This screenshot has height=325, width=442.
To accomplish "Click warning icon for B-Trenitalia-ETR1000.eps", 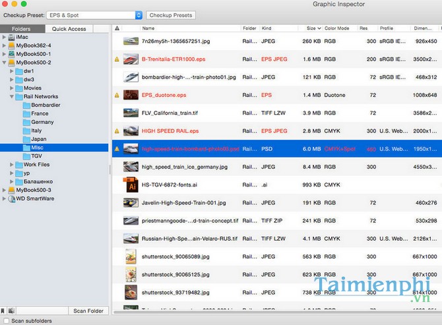I will point(117,59).
